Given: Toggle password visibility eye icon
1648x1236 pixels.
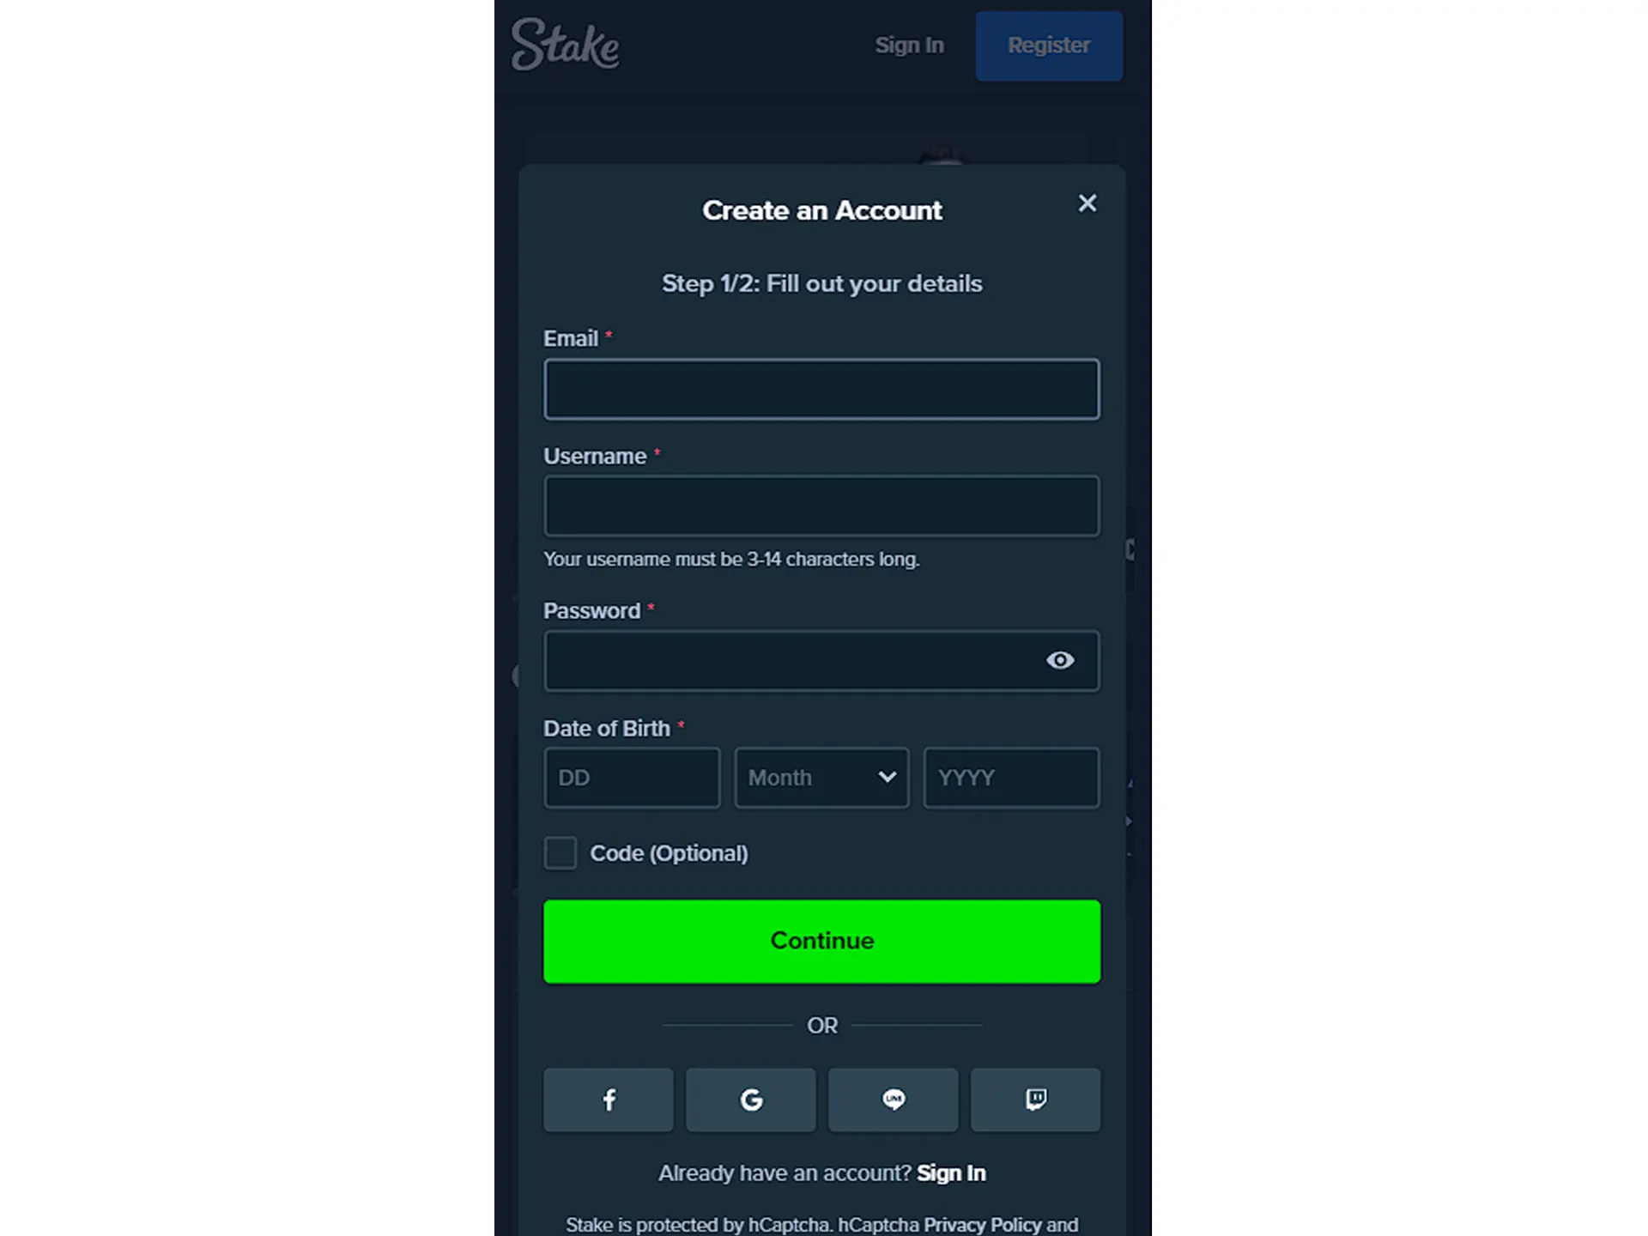Looking at the screenshot, I should 1060,661.
